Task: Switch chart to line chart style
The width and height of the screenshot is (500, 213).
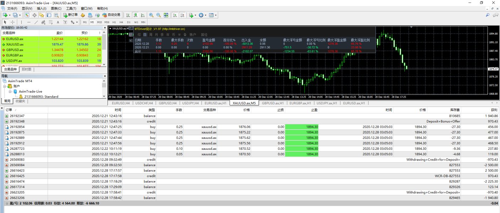Action: click(x=143, y=15)
